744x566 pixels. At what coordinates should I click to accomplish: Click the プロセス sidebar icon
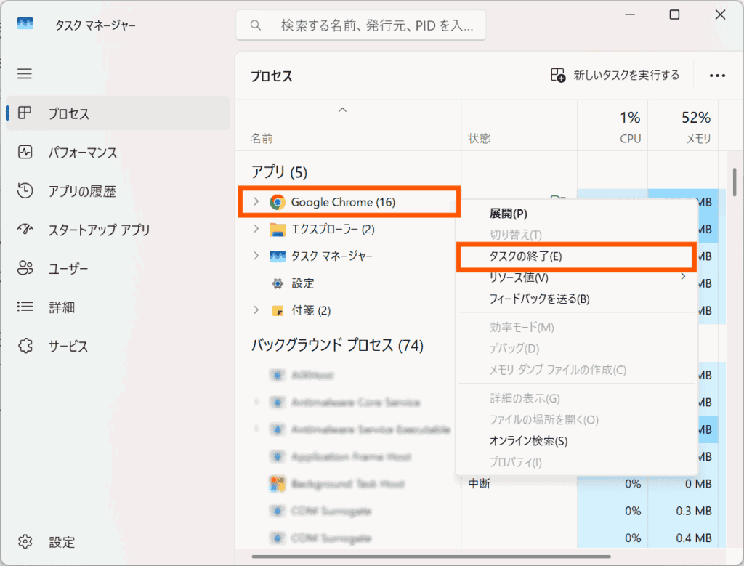pos(25,113)
